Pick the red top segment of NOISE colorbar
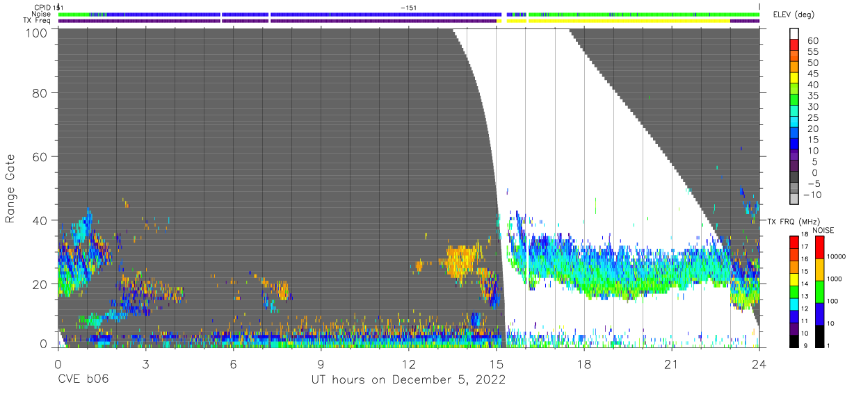This screenshot has height=394, width=854. pyautogui.click(x=820, y=247)
